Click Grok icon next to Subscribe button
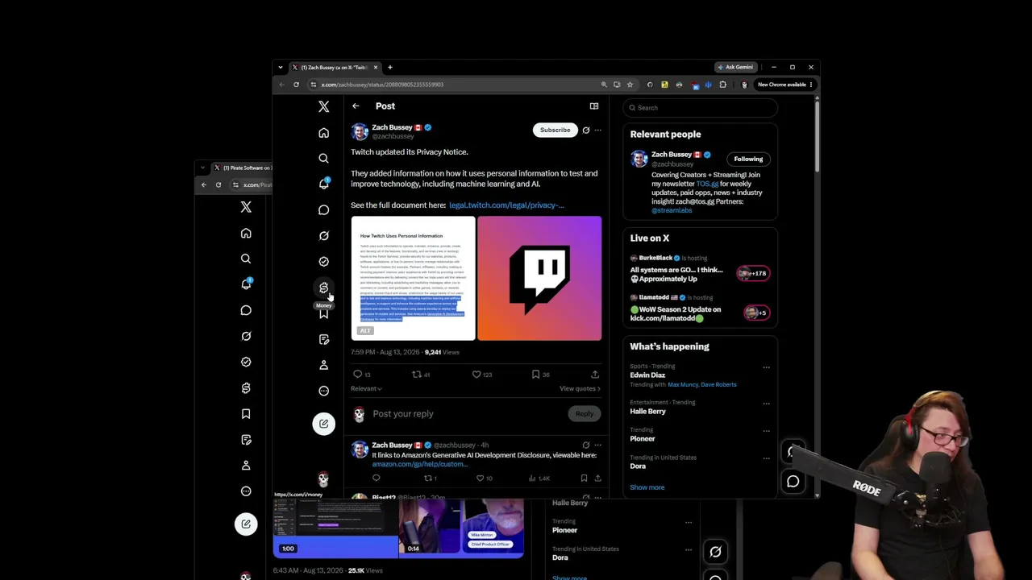 click(586, 130)
